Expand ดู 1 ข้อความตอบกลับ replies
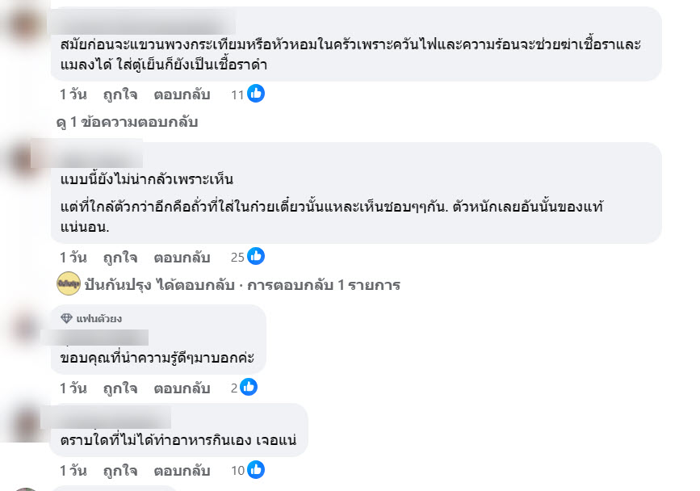Screen dimensions: 700x491 tap(128, 122)
